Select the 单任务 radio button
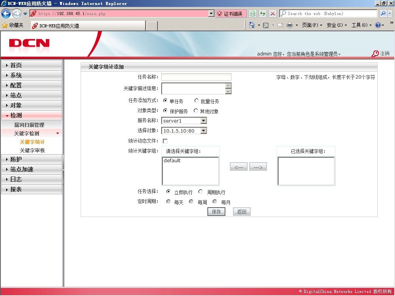 (165, 101)
